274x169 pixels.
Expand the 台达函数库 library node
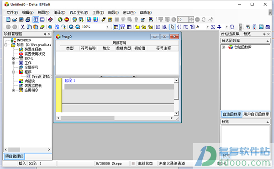223,47
